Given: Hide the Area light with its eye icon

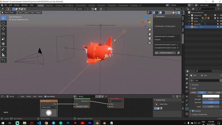Looking at the screenshot, I should pyautogui.click(x=221, y=21).
